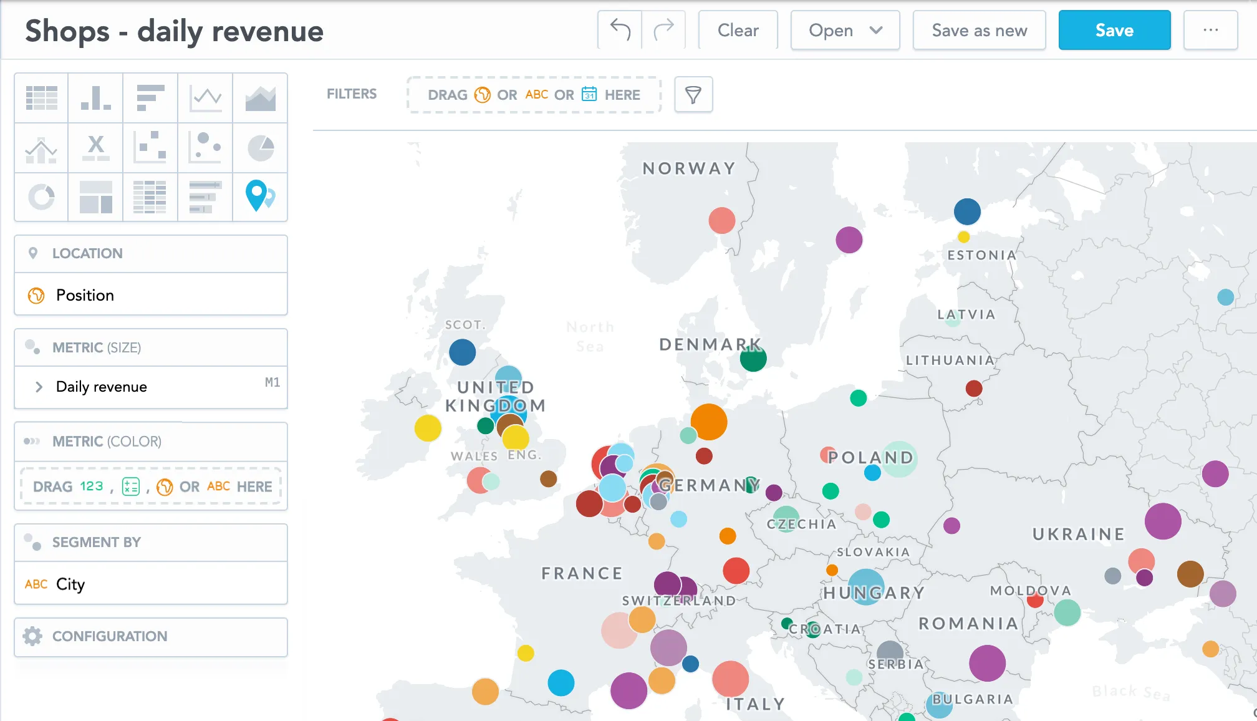Select the pie chart visualization

(x=260, y=148)
